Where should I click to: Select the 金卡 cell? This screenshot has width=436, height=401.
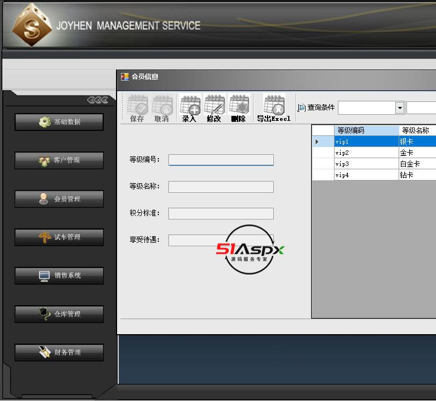coord(418,153)
